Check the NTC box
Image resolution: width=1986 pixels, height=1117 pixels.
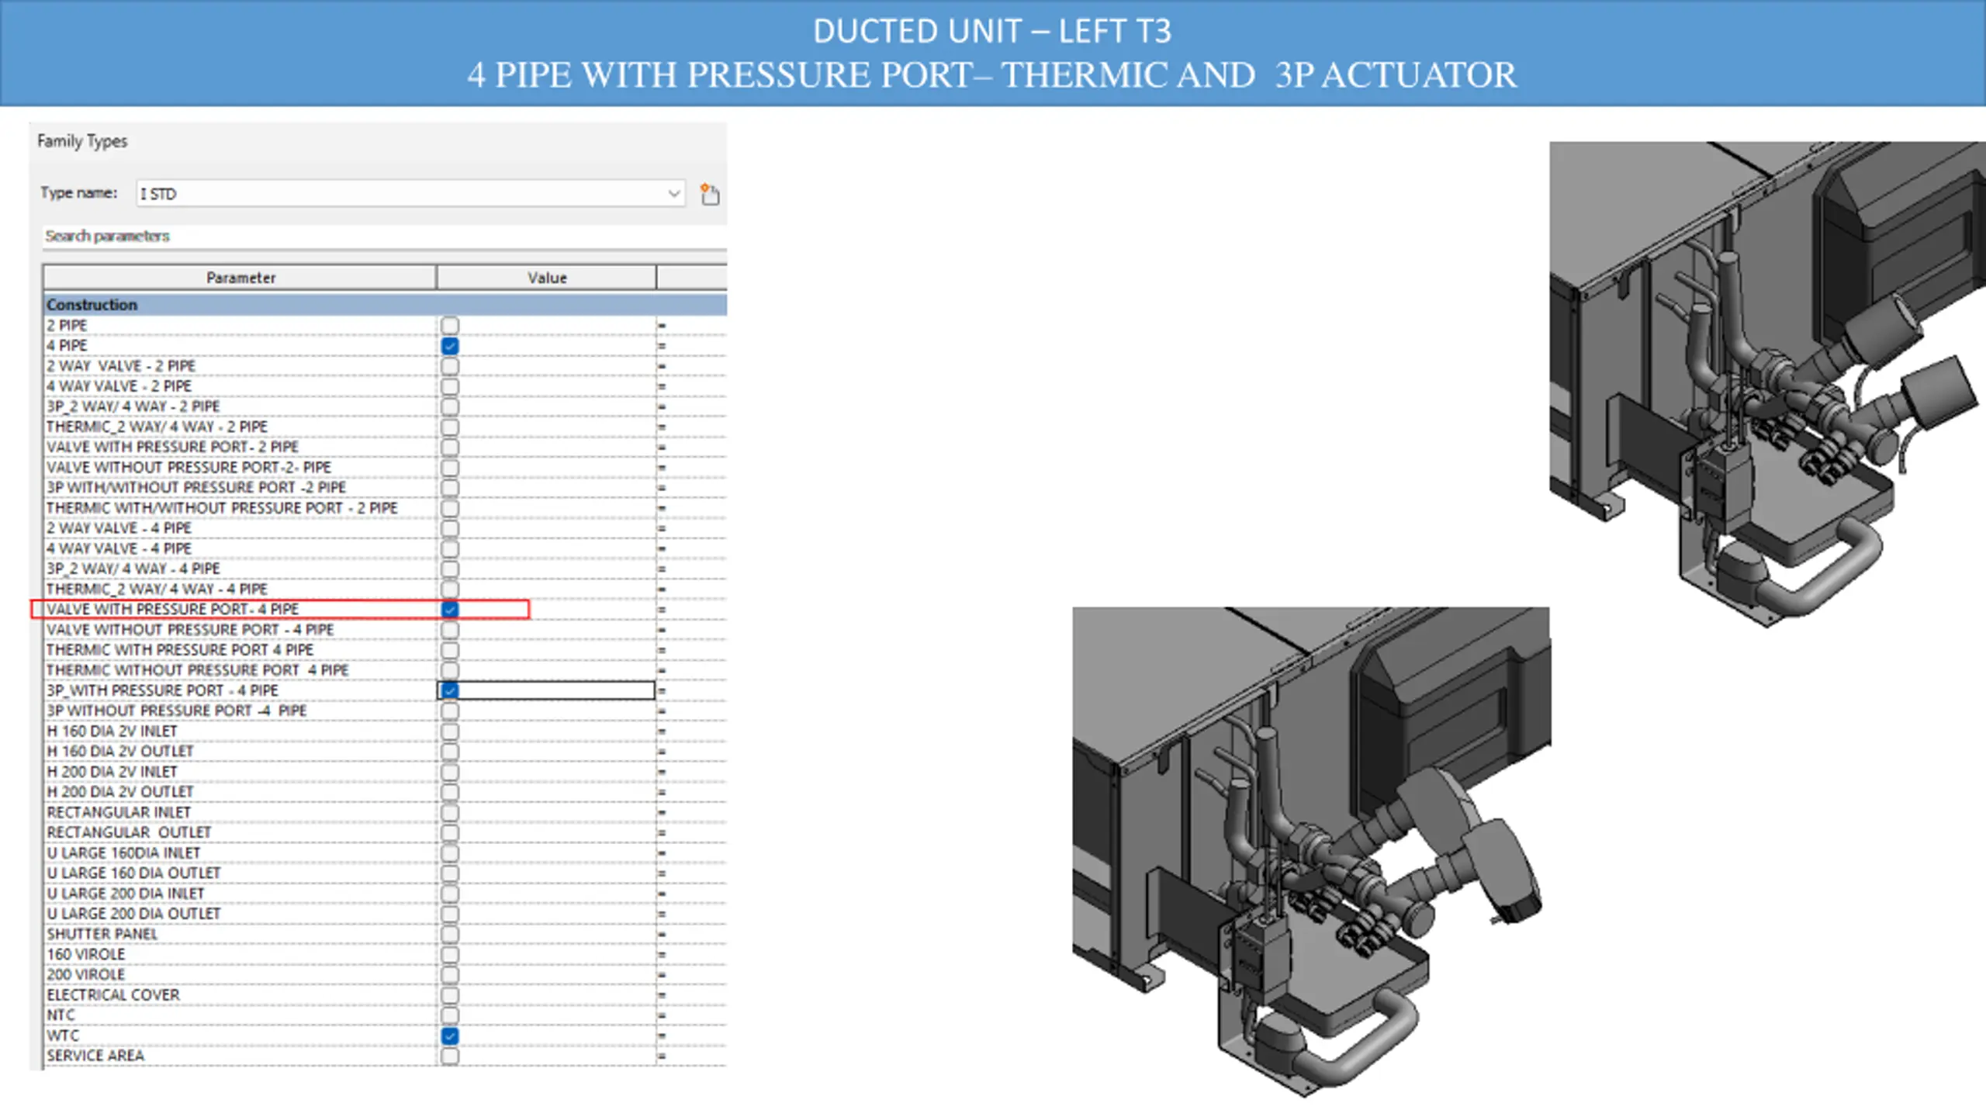450,1015
